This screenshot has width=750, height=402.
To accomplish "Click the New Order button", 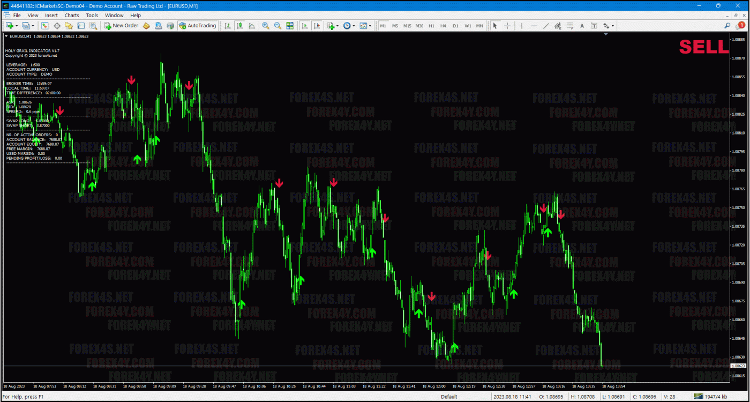I will (122, 26).
